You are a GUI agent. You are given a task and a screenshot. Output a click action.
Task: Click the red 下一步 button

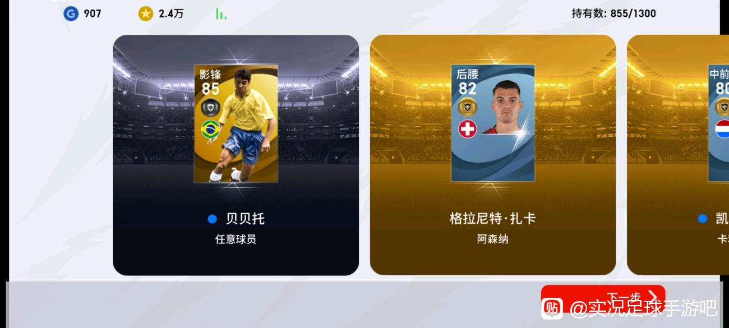(x=603, y=297)
